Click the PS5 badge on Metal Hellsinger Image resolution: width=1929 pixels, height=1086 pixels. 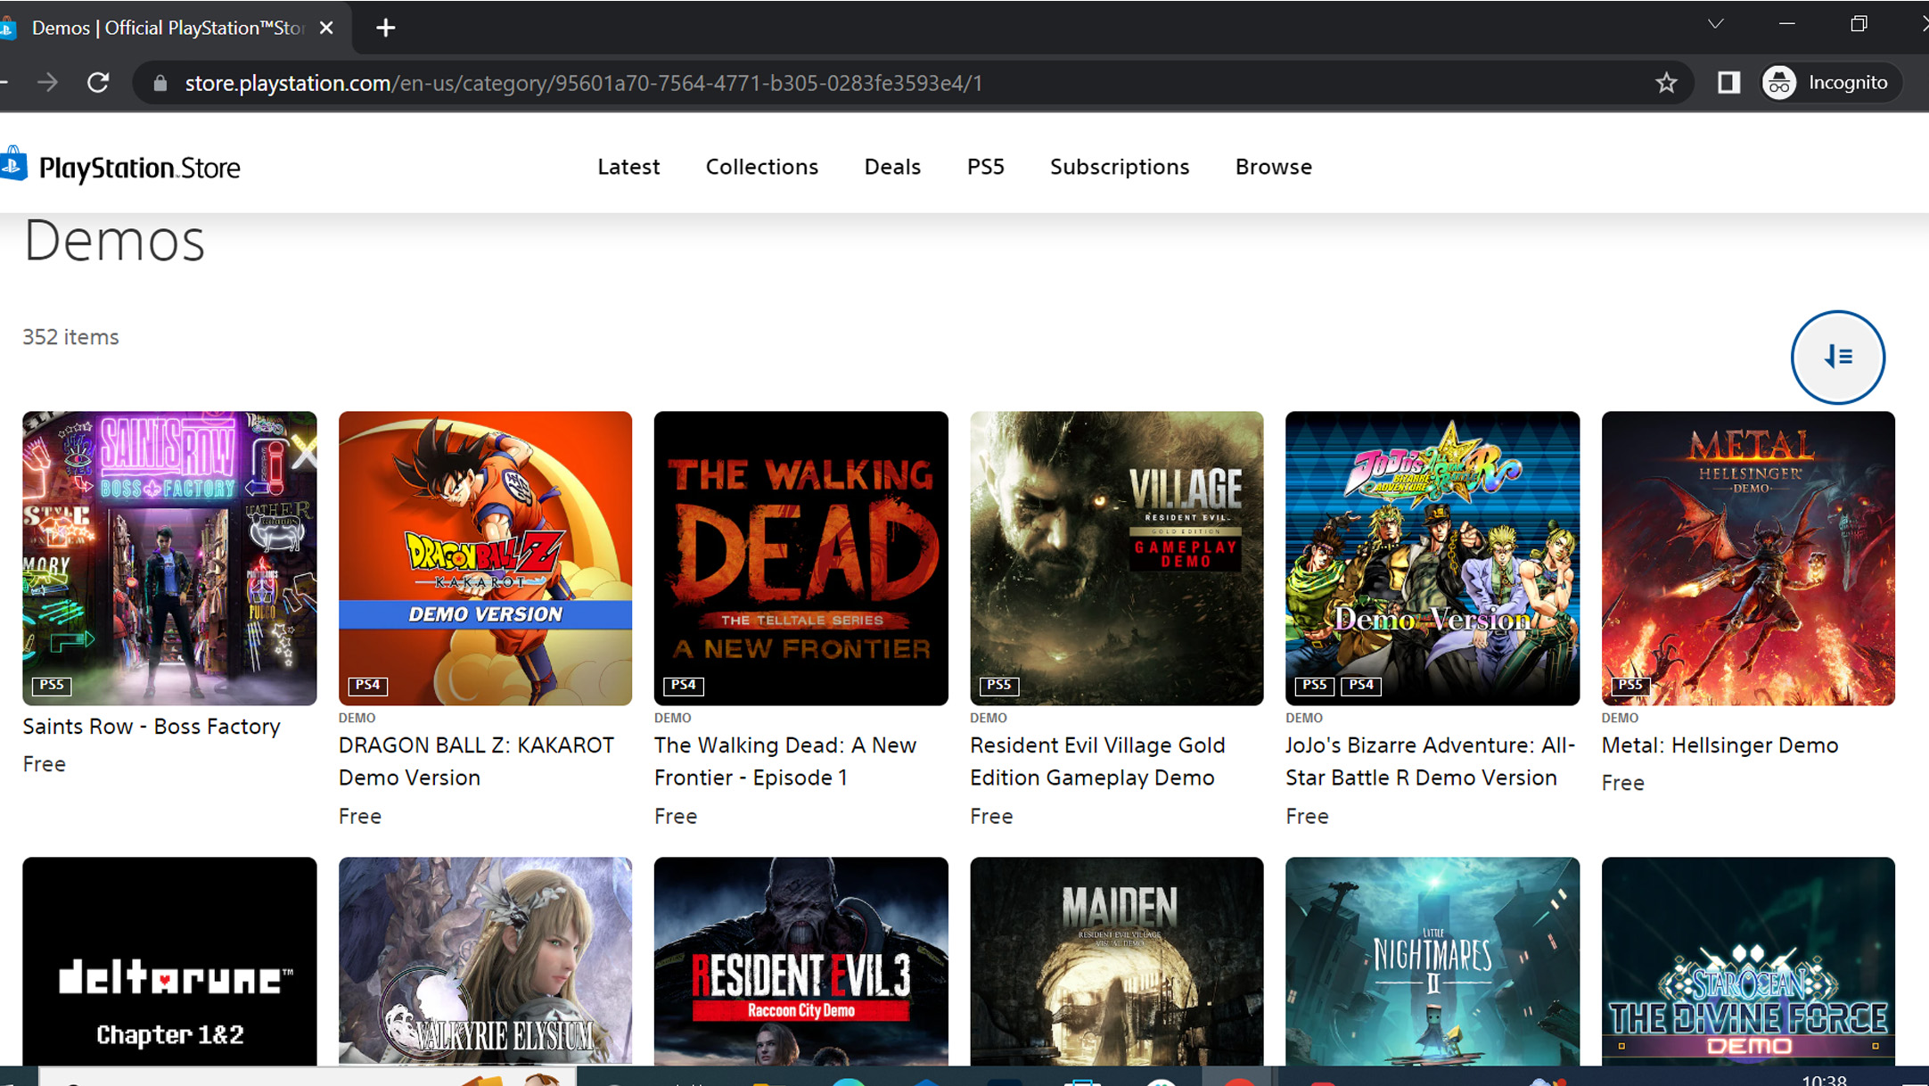[1630, 685]
